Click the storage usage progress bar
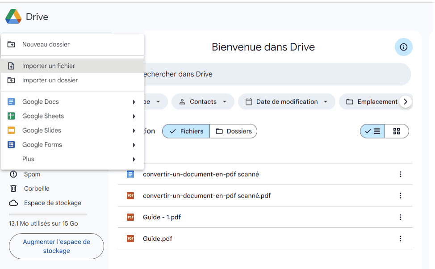435x269 pixels. click(x=48, y=214)
